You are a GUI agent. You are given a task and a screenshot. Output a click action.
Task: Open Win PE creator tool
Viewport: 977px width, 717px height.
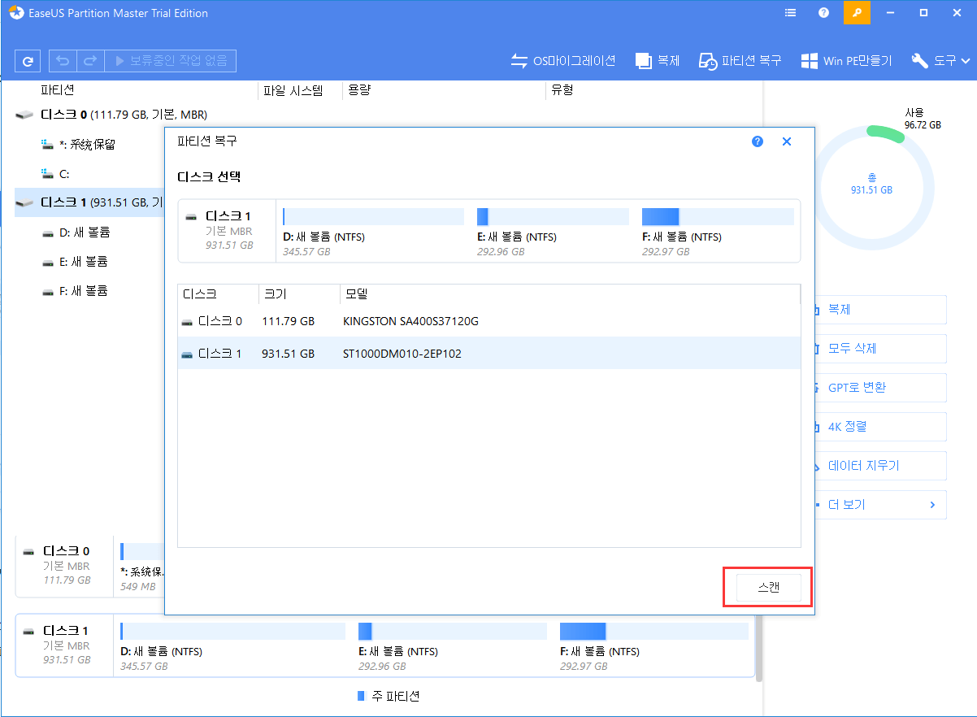pyautogui.click(x=846, y=61)
